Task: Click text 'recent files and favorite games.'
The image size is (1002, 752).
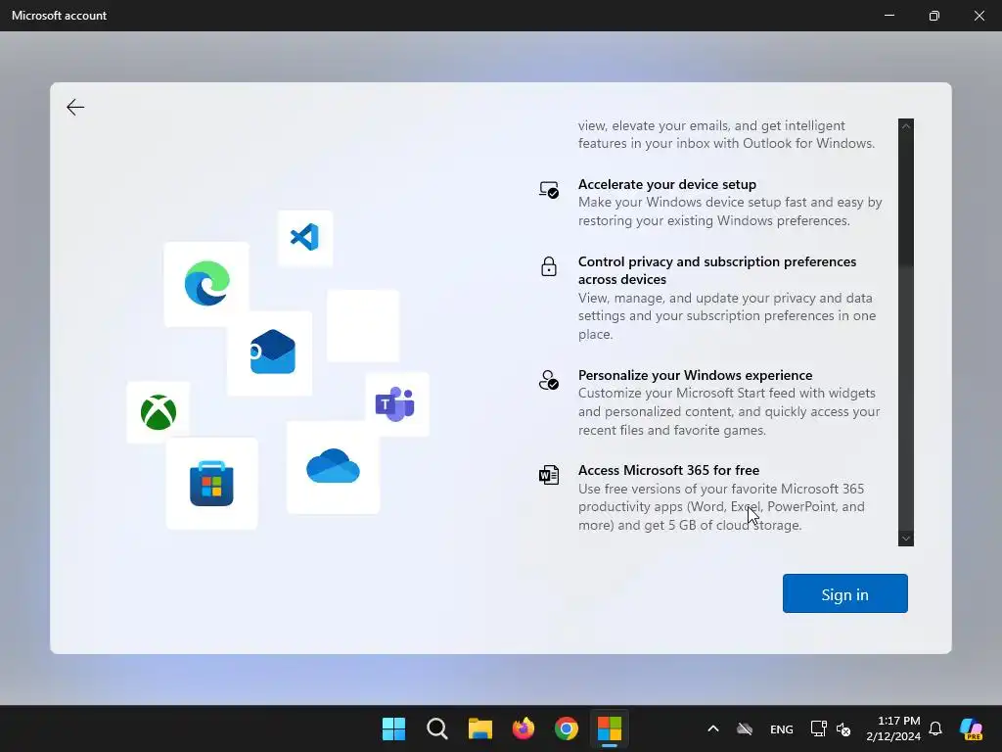Action: (x=671, y=431)
